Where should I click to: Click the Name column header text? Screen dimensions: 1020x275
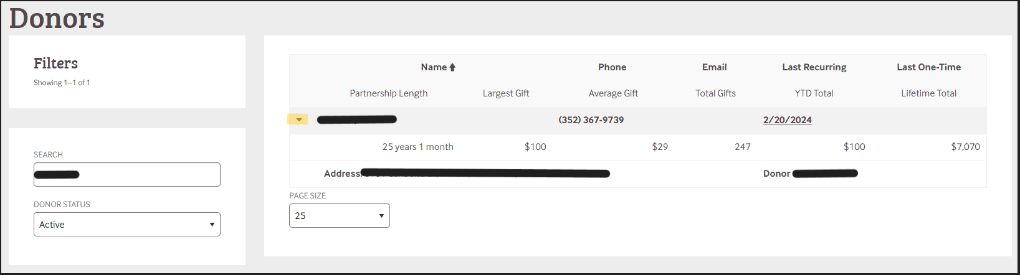pos(433,67)
